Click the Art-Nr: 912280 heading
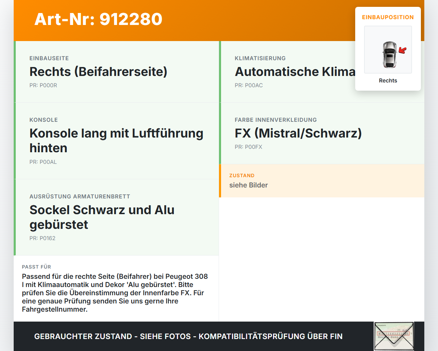 pos(99,19)
